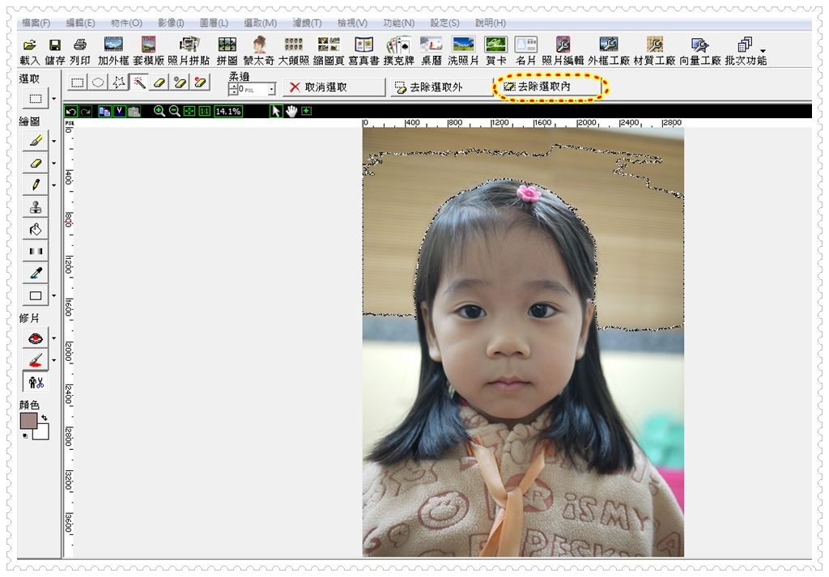Click the copy icon in black toolbar

[104, 111]
